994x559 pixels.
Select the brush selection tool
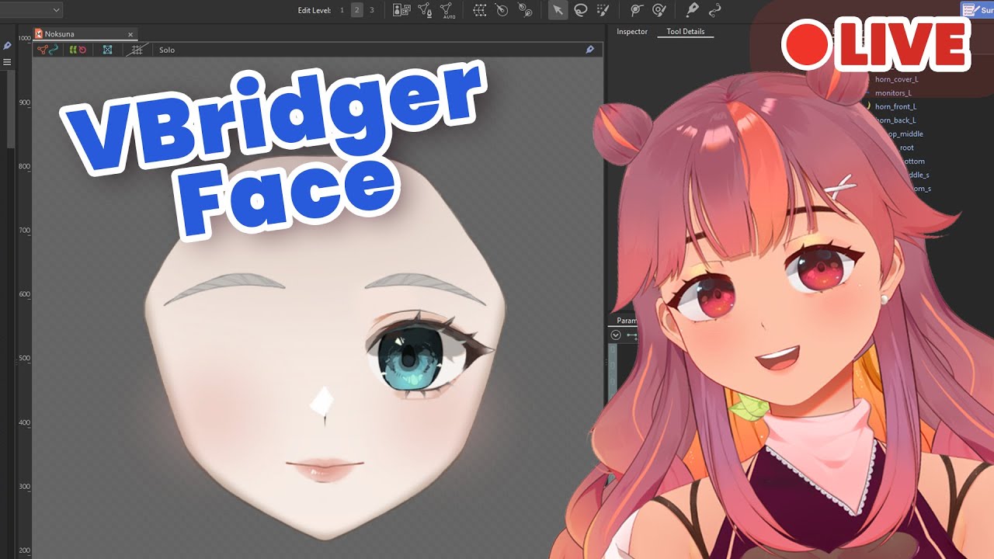603,10
